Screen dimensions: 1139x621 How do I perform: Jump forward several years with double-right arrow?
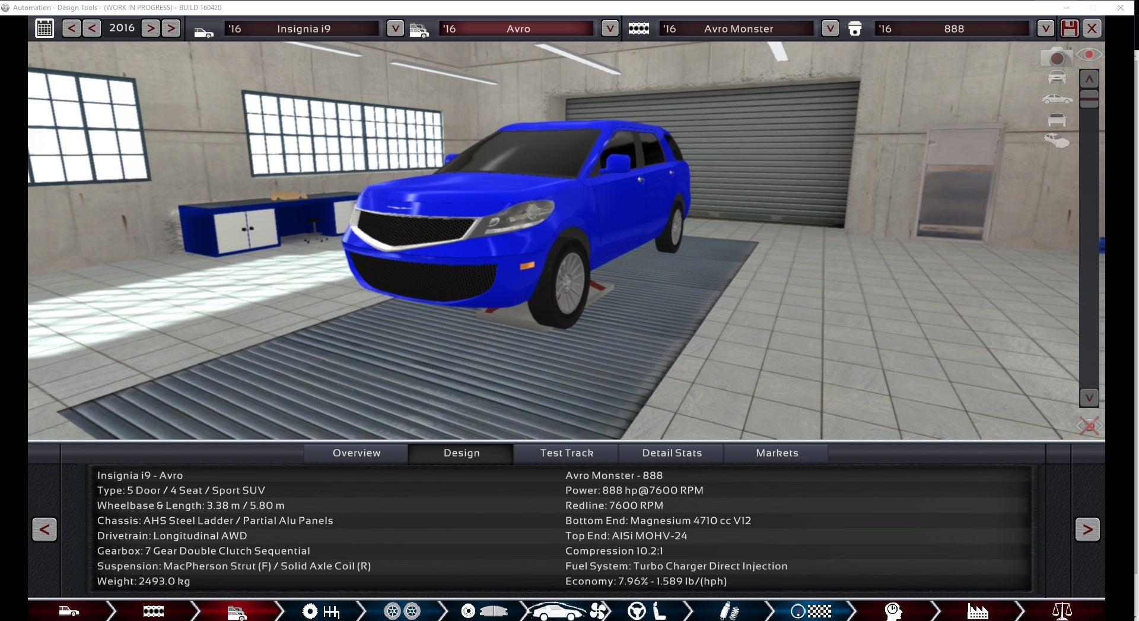(x=171, y=28)
